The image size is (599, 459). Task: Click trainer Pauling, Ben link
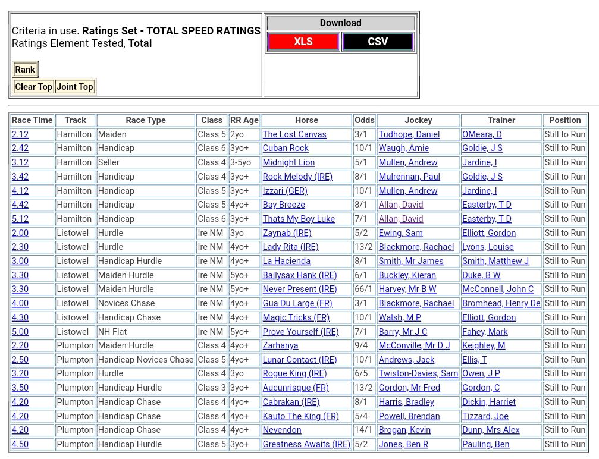point(485,444)
